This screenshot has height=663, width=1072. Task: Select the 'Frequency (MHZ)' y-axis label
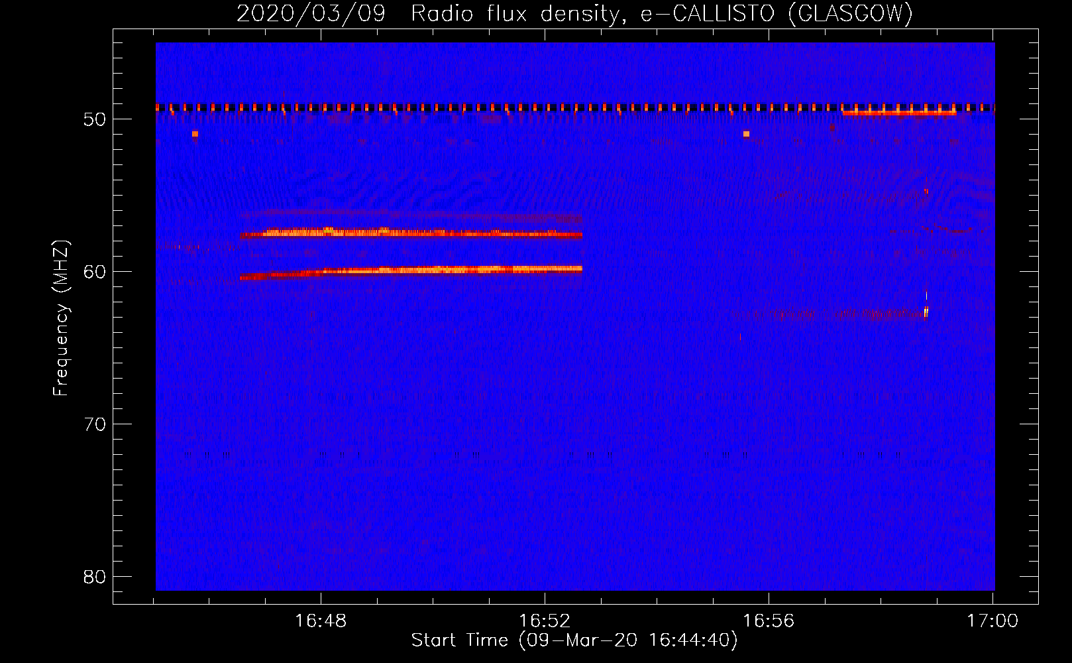61,318
